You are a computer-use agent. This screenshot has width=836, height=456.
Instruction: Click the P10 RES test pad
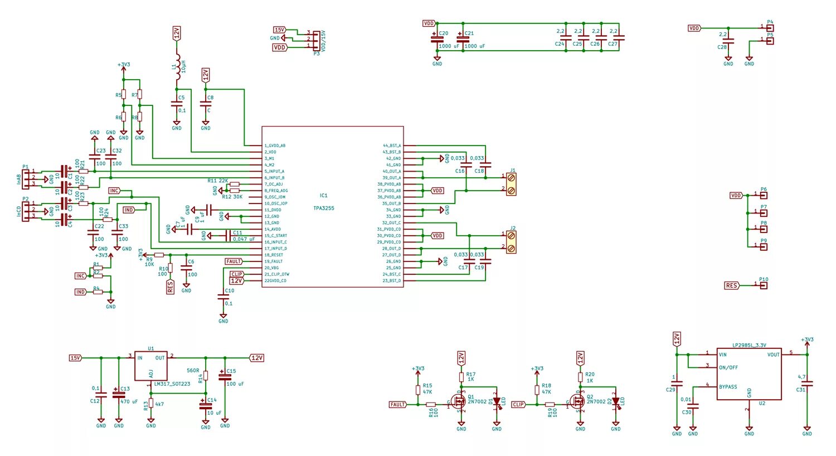pos(764,285)
